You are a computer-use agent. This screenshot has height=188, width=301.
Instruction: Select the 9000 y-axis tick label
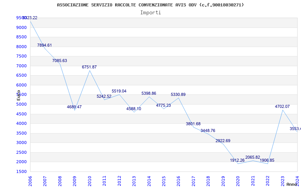pos(21,27)
